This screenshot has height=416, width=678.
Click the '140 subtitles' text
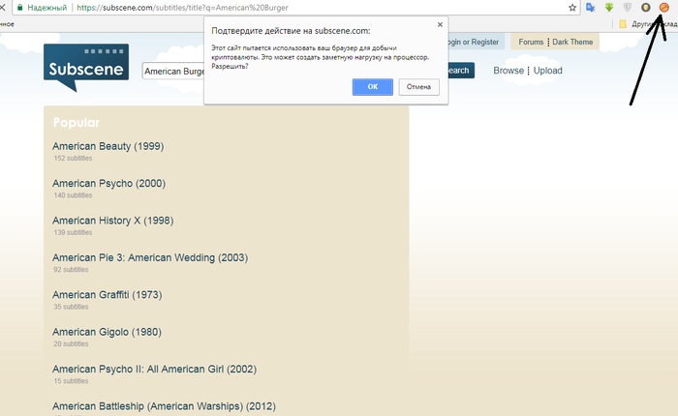[73, 195]
